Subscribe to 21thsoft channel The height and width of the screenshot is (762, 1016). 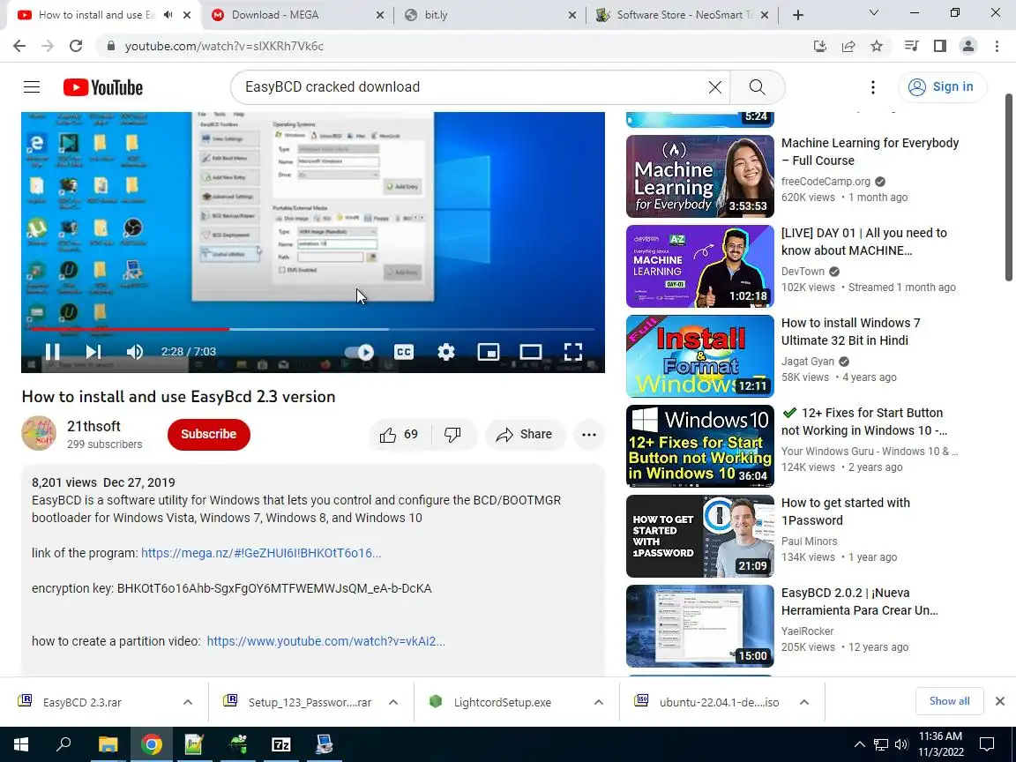click(x=209, y=434)
